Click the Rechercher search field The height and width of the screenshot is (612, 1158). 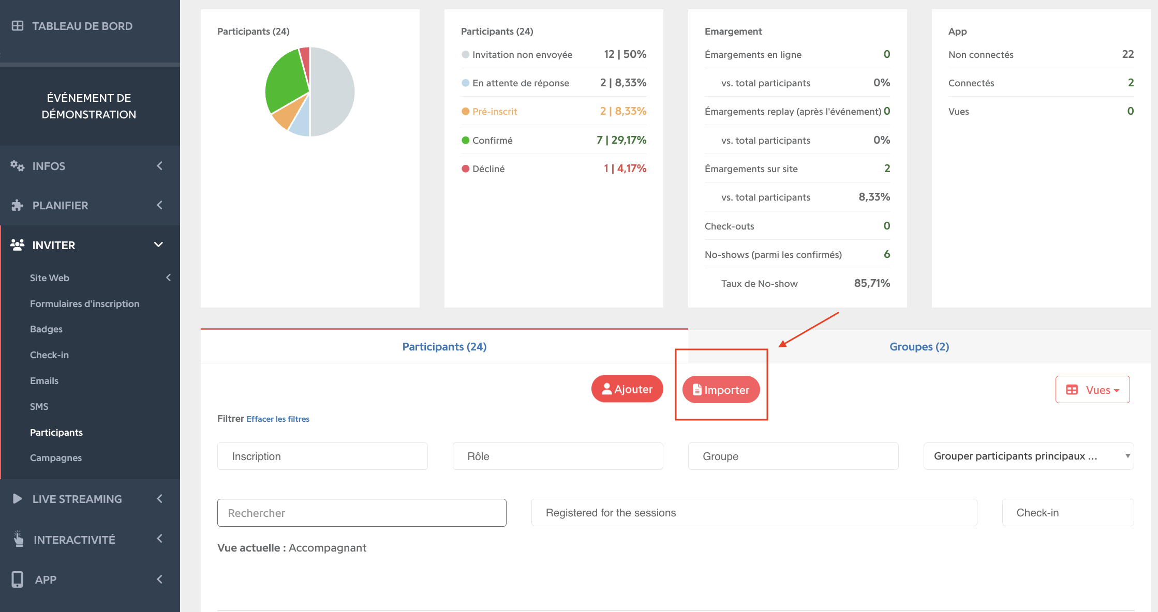tap(362, 513)
